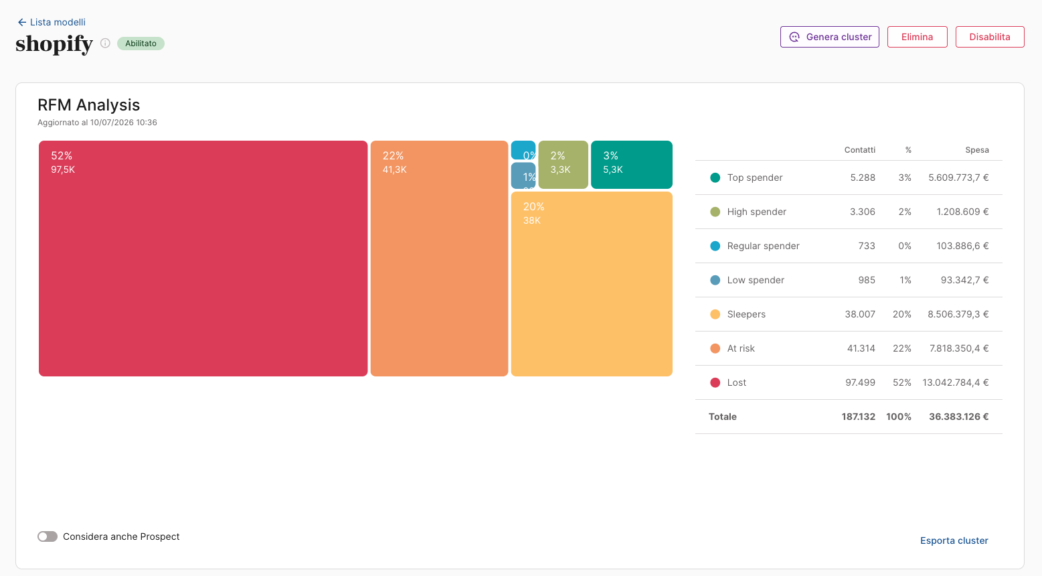1042x576 pixels.
Task: Click the Genera cluster button
Action: coord(830,37)
